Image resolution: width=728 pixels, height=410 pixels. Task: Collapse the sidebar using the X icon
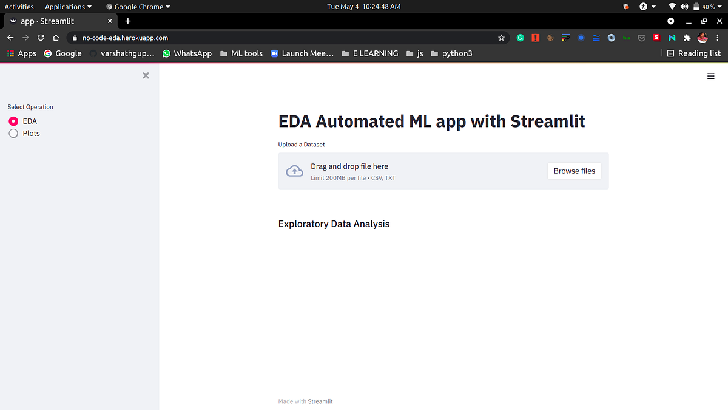(146, 75)
